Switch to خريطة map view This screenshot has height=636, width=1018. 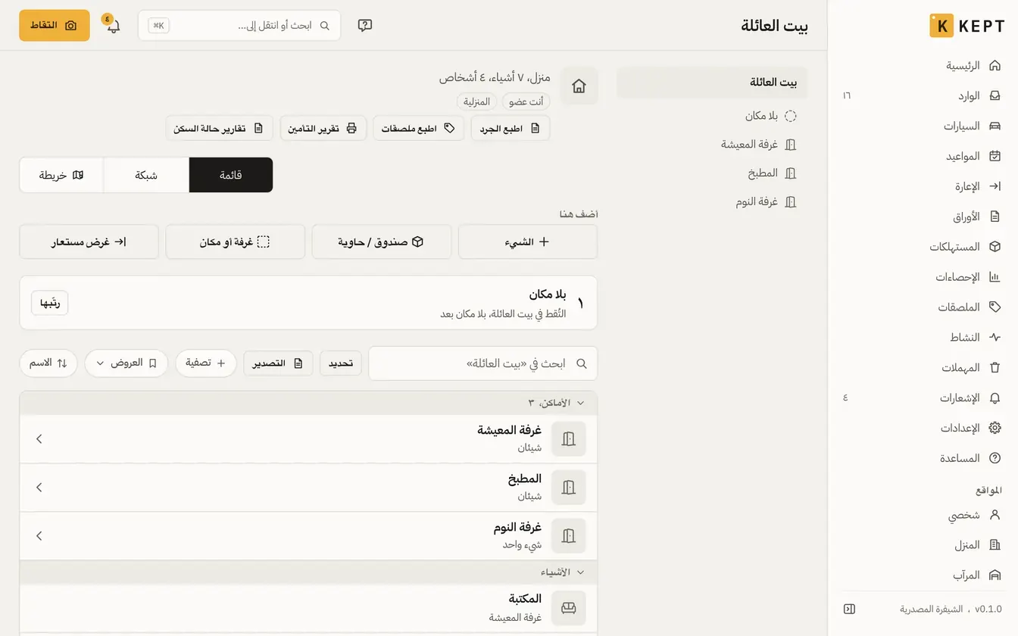click(61, 175)
